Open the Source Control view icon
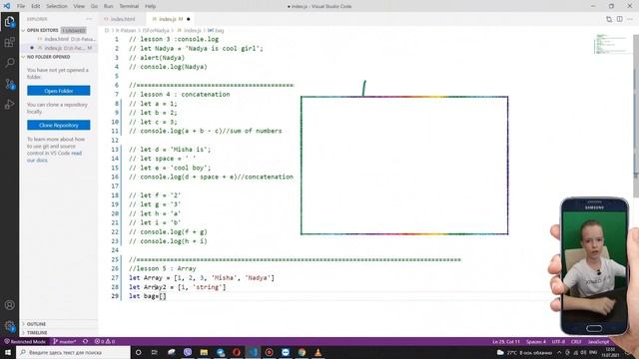Screen dimensions: 639x359 (x=9, y=84)
